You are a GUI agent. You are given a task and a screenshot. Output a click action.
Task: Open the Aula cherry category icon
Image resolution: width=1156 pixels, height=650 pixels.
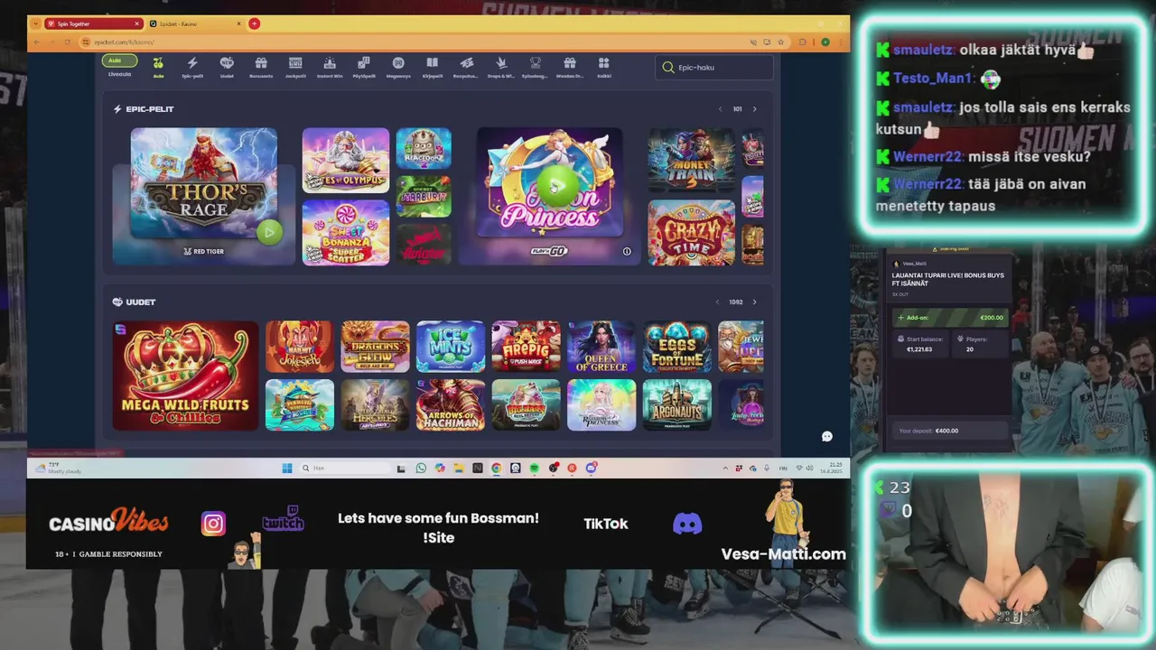click(158, 67)
